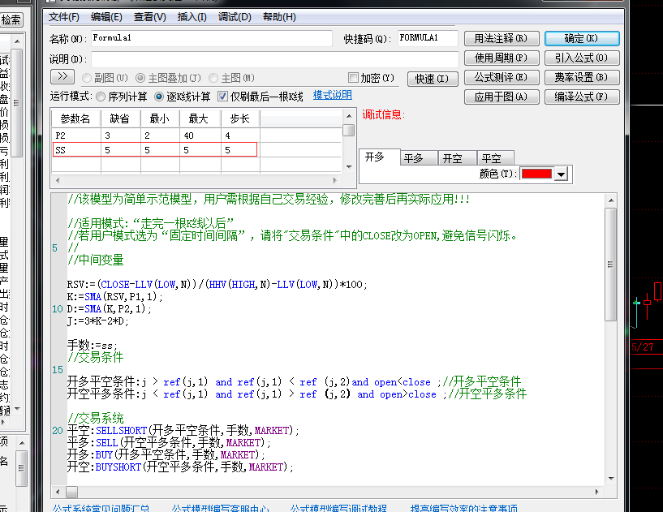Enable the 加密 encryption checkbox

[353, 77]
